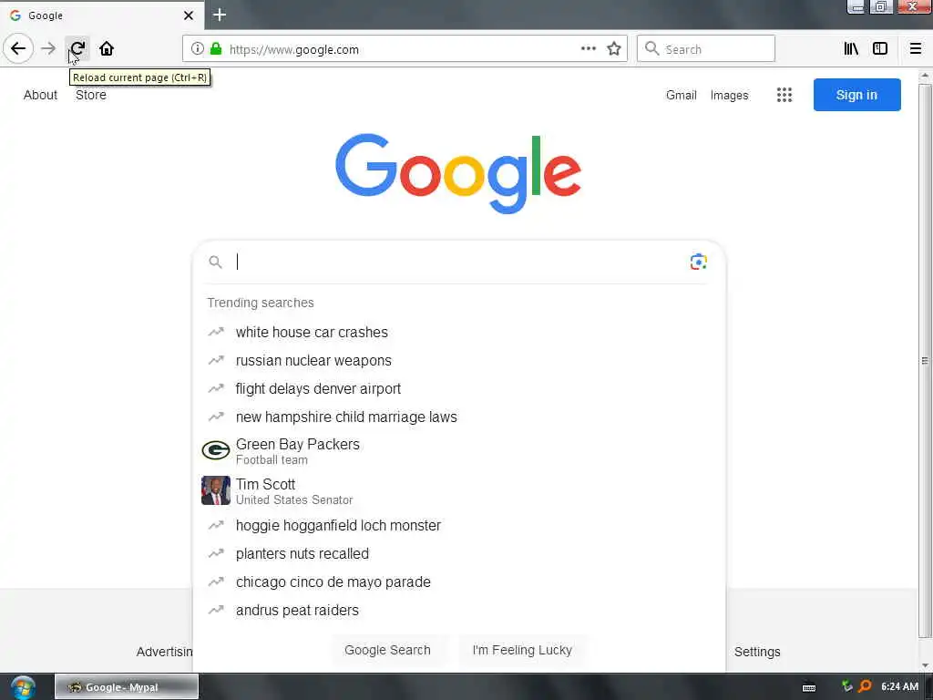Reload the current page
The width and height of the screenshot is (933, 700).
pyautogui.click(x=77, y=49)
